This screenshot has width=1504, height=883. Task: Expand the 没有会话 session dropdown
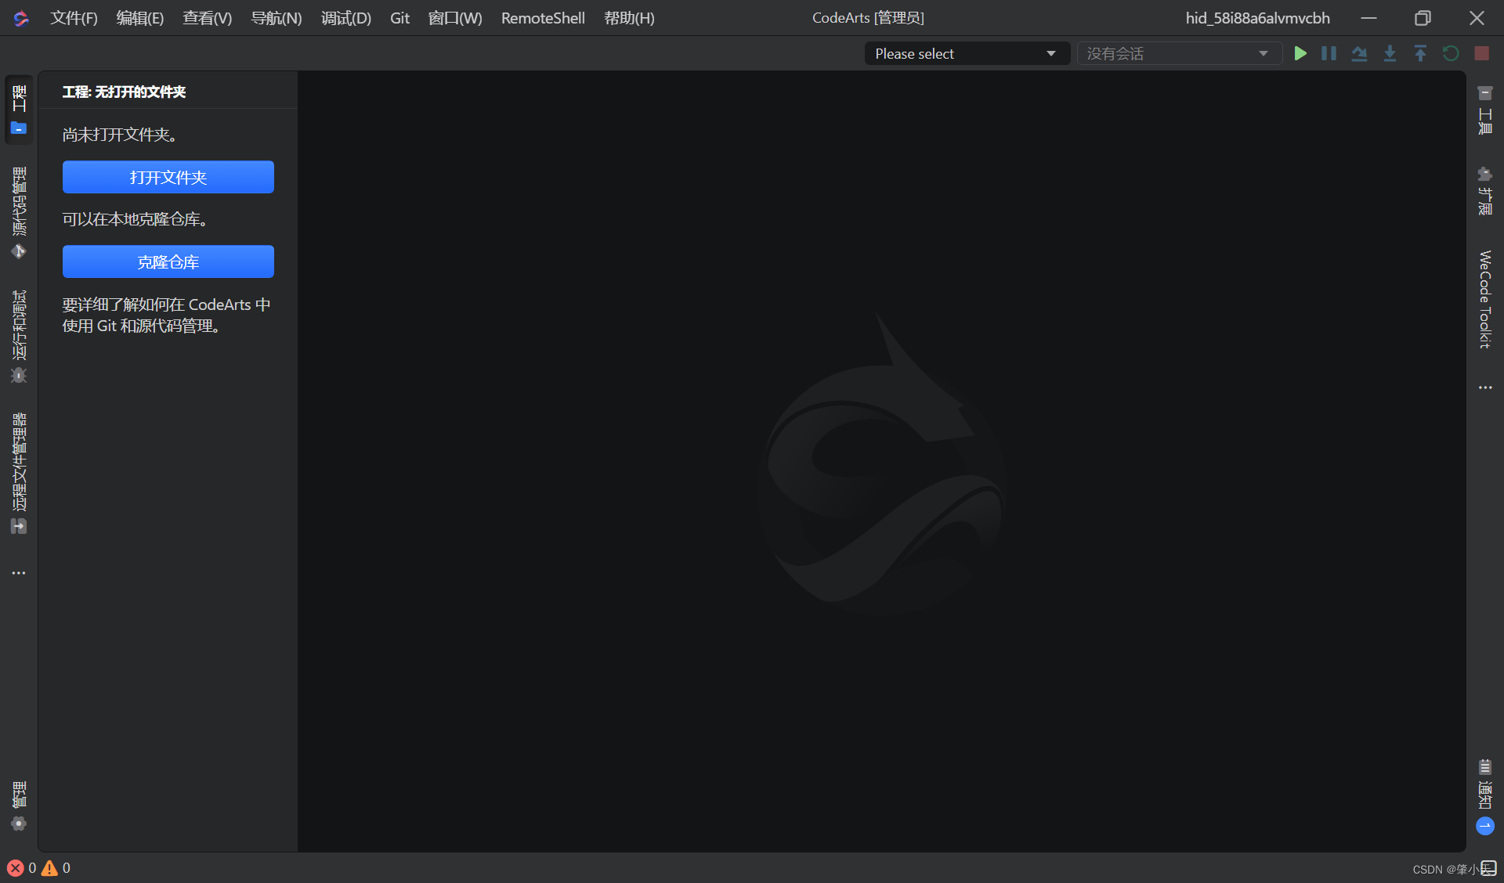[x=1178, y=53]
